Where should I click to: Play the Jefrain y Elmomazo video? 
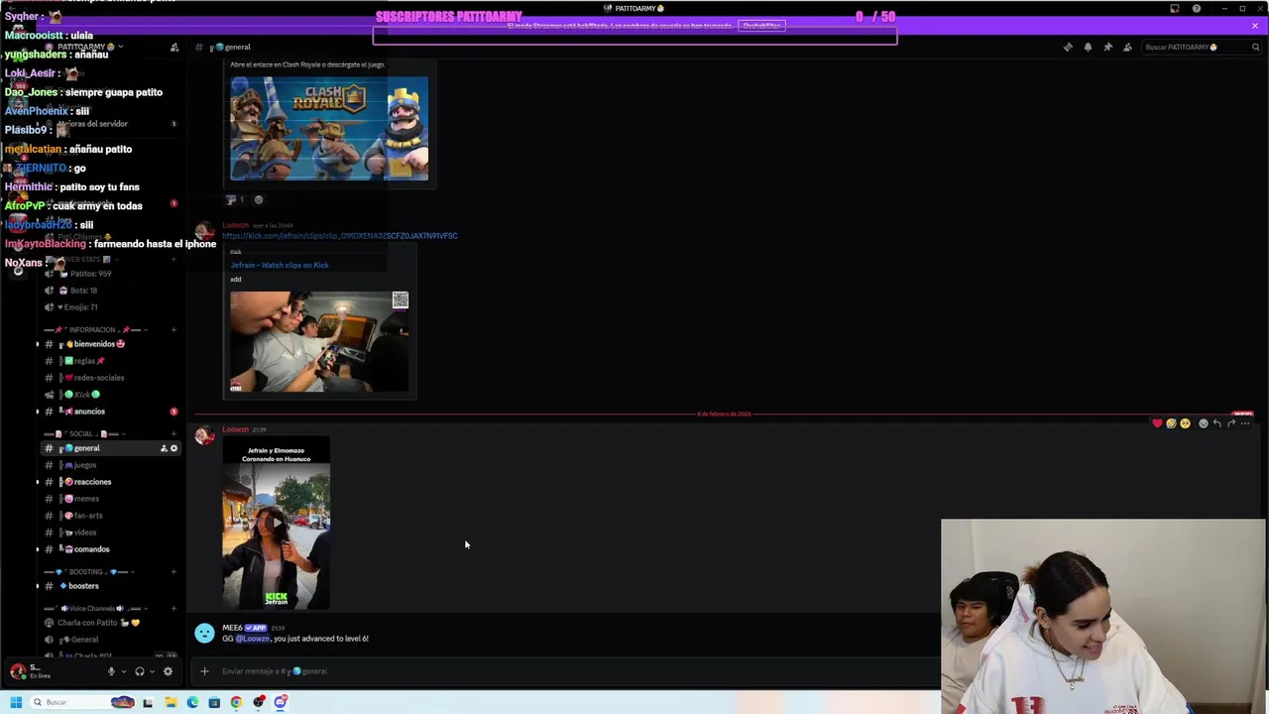(x=276, y=523)
